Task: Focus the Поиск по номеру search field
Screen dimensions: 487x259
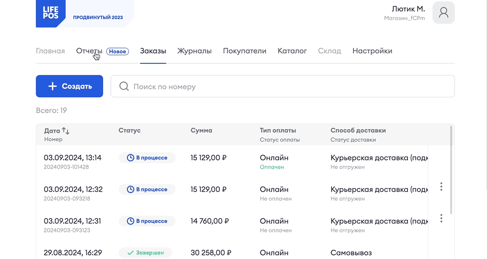Action: point(283,86)
